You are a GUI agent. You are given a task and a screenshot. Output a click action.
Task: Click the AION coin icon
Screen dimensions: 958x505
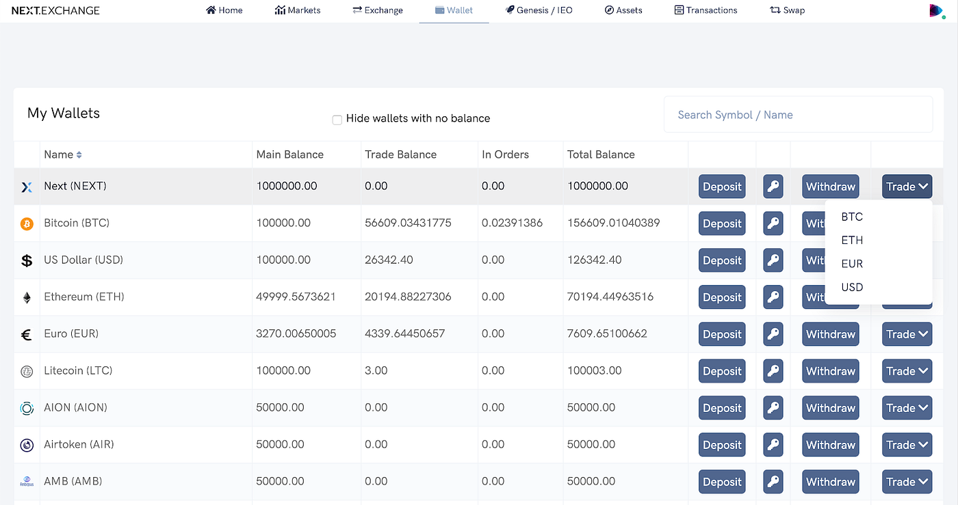coord(27,409)
